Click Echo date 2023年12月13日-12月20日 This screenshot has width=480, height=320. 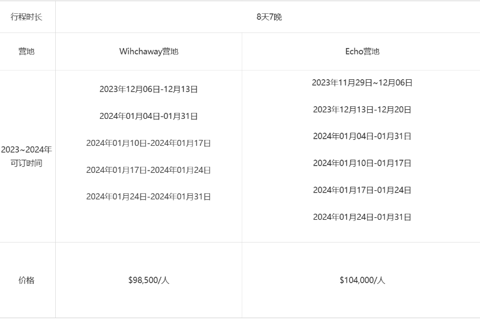pyautogui.click(x=362, y=110)
